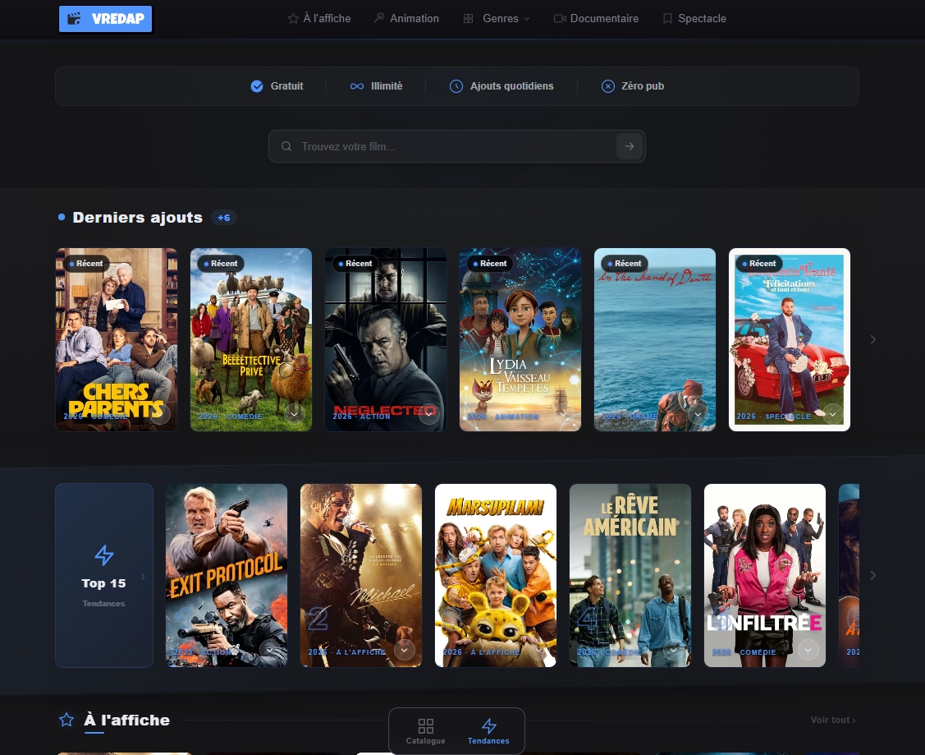Expand details chevron on Chers Parents card
925x755 pixels.
(160, 414)
